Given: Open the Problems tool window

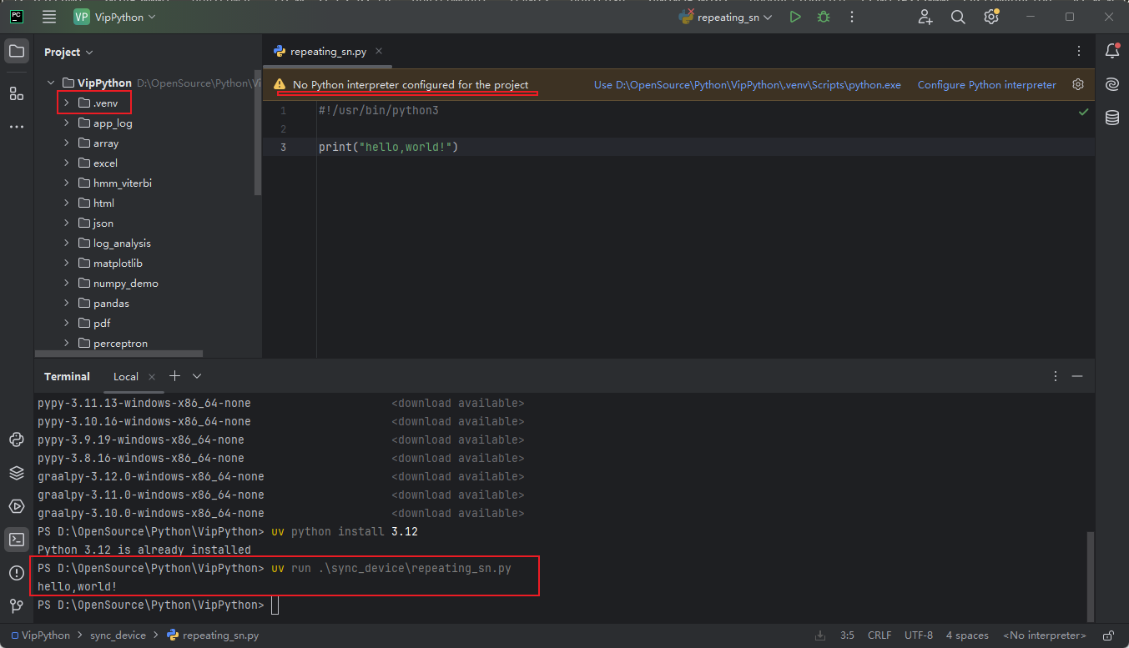Looking at the screenshot, I should (x=17, y=573).
